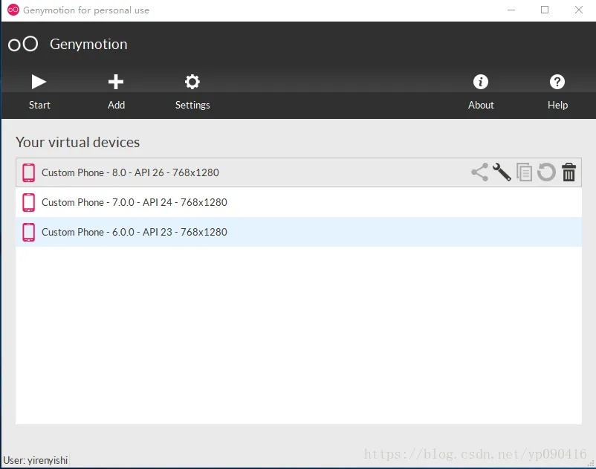Select Custom Phone - 8.0 - API 26 row
This screenshot has width=596, height=469.
coord(299,172)
